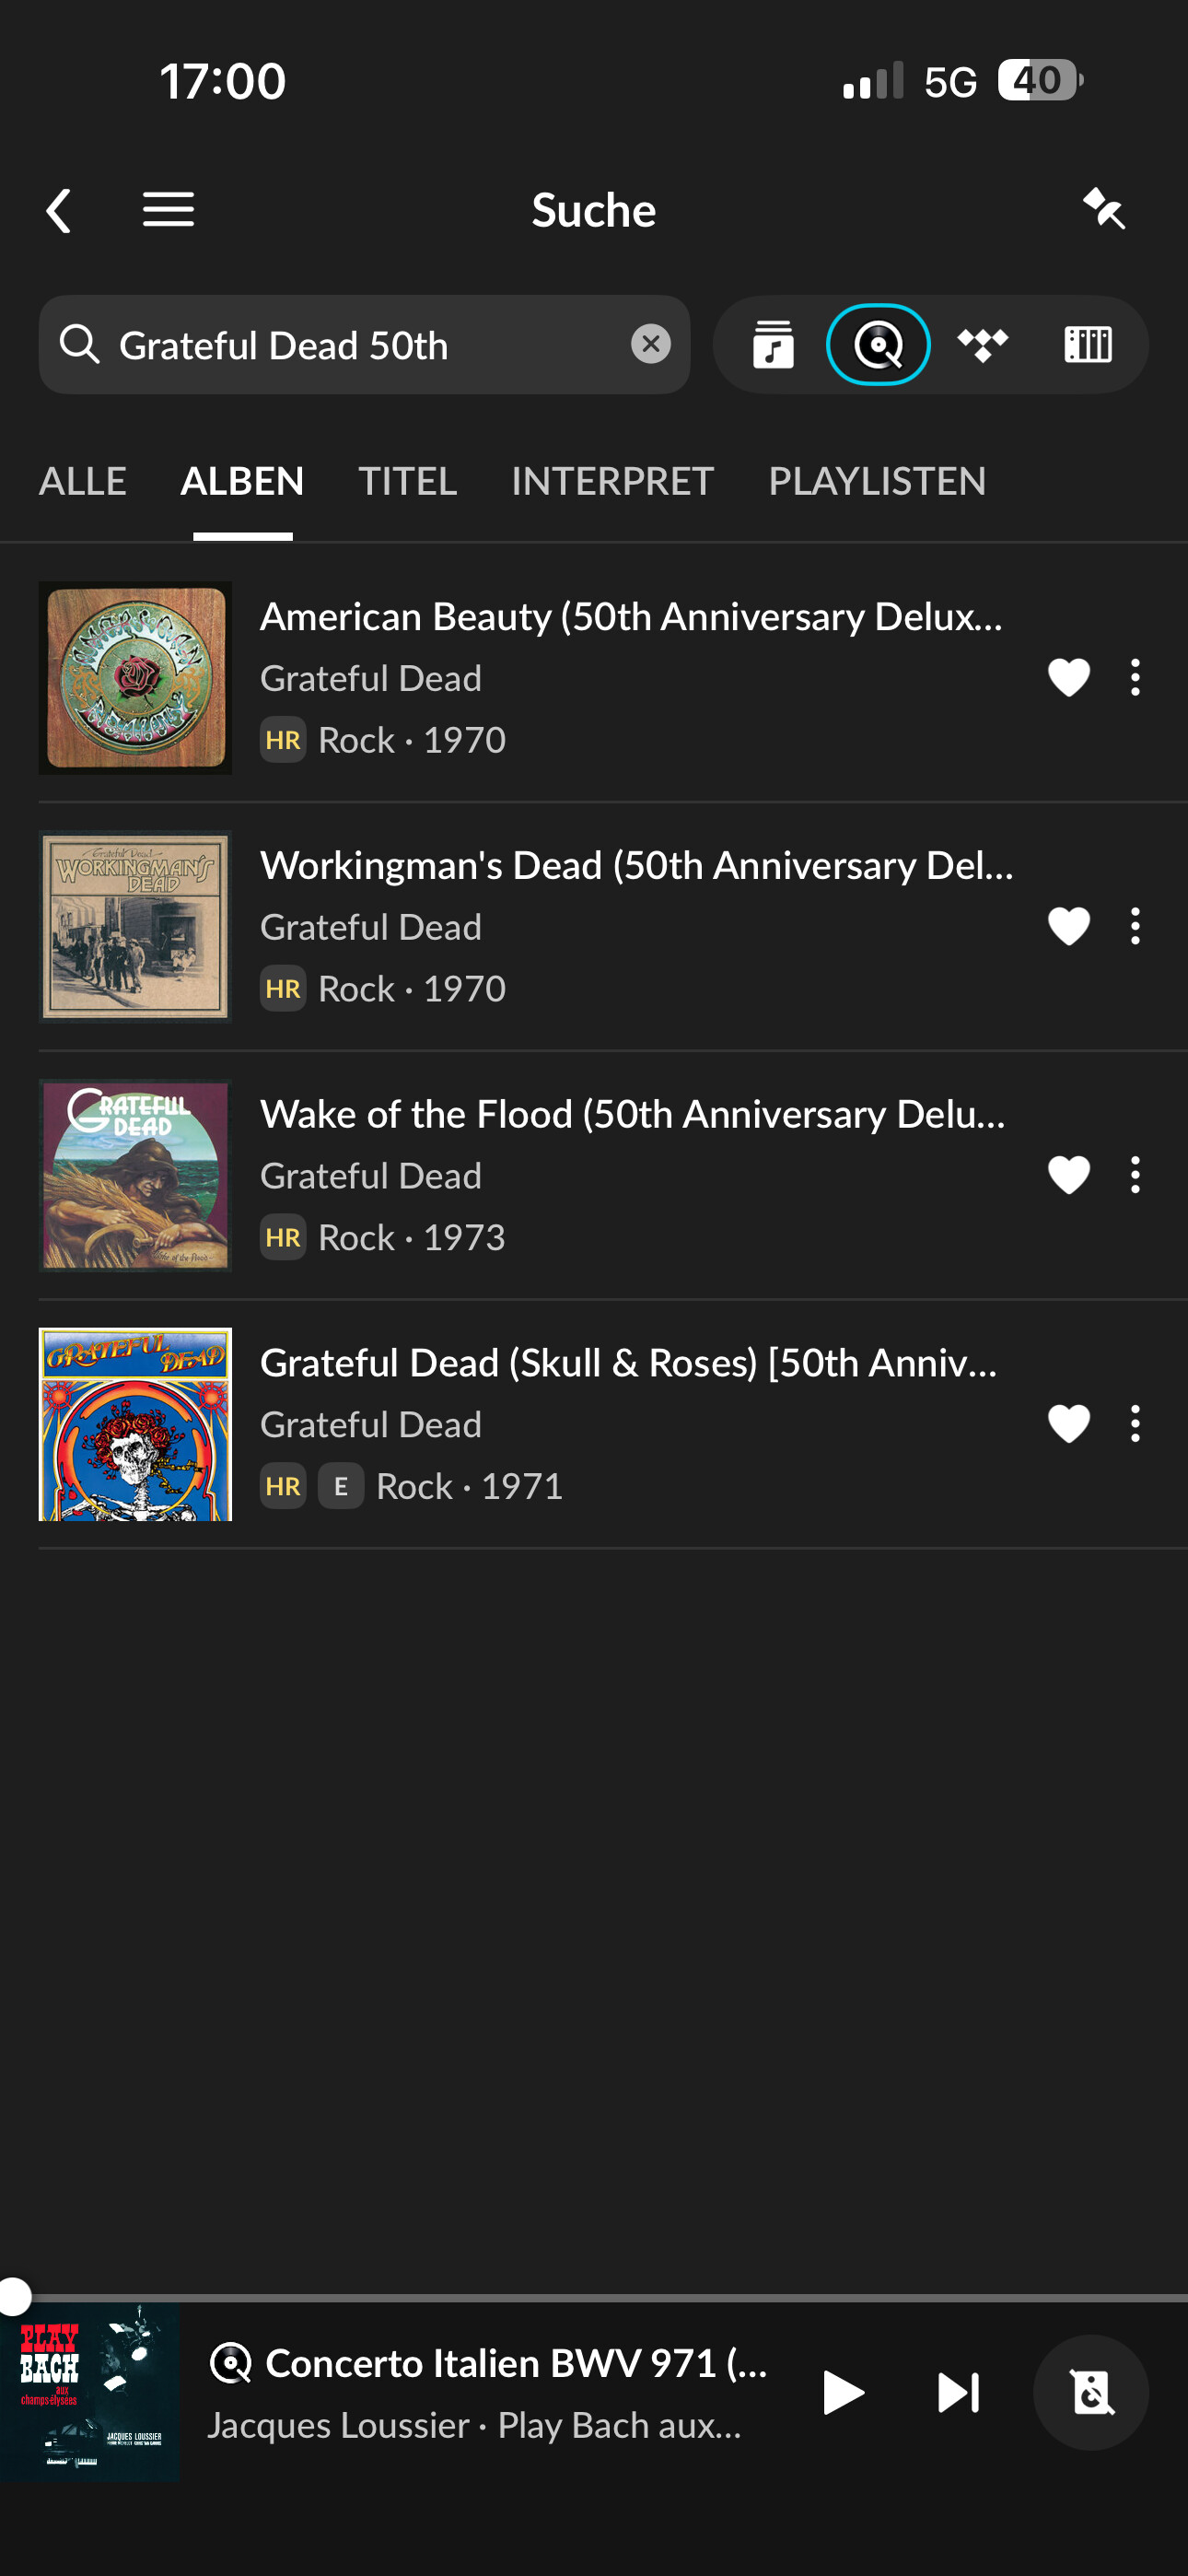Screen dimensions: 1188x2576
Task: Show three-dot menu for Skull & Roses
Action: tap(1135, 1424)
